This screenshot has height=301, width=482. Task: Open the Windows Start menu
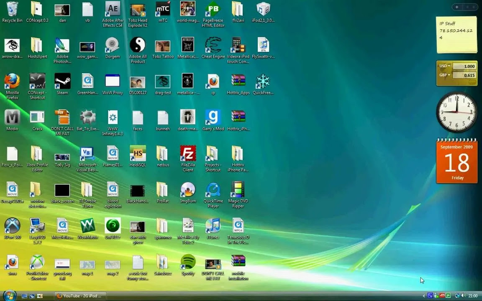9,296
